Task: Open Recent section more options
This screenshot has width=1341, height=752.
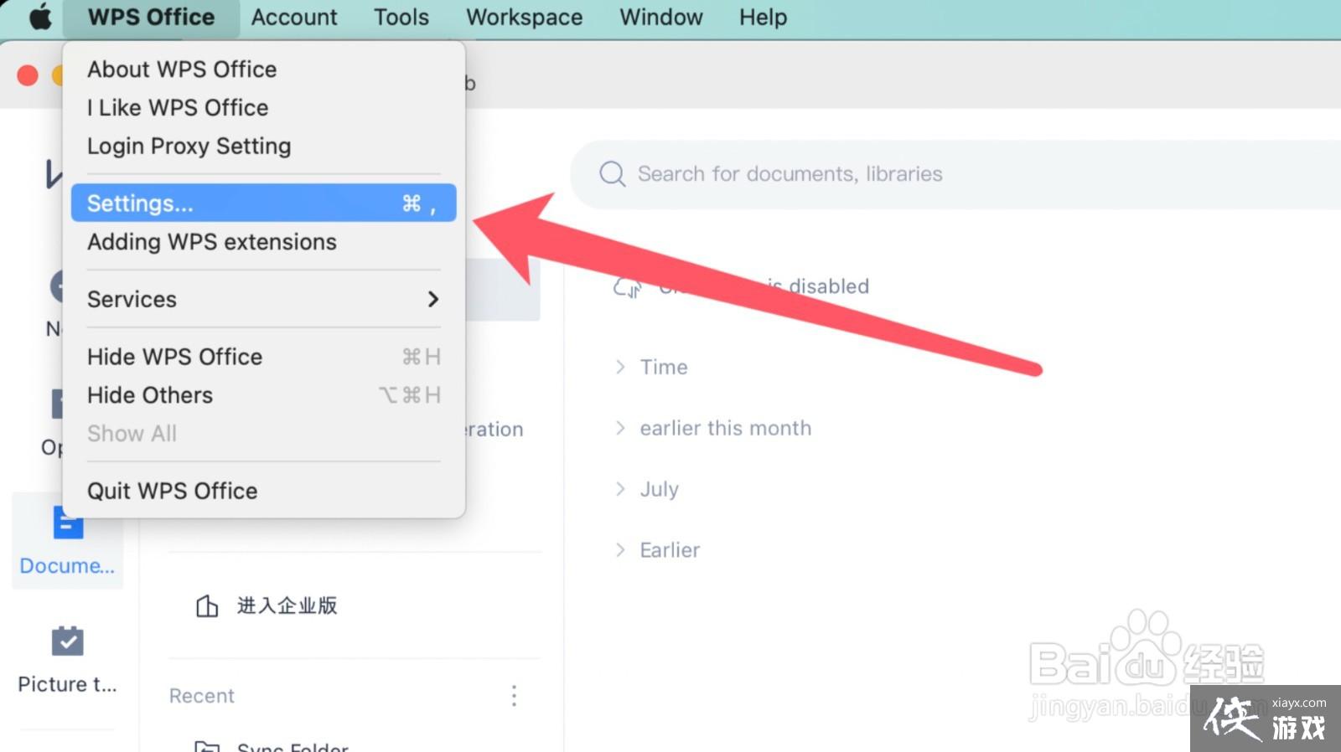Action: point(514,696)
